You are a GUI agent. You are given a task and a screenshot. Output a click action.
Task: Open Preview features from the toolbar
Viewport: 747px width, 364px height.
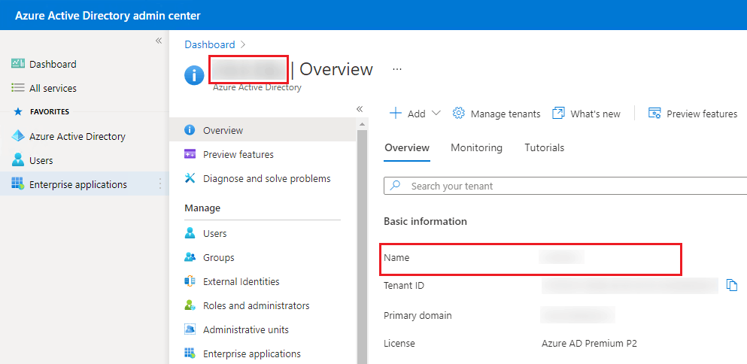pyautogui.click(x=702, y=114)
